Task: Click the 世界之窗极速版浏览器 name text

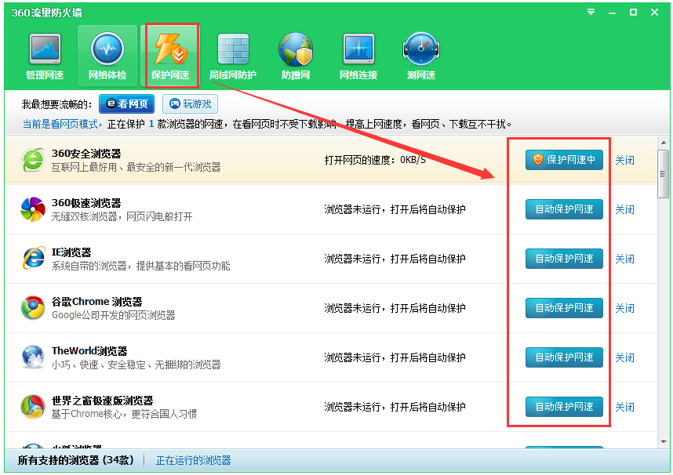Action: click(x=102, y=401)
